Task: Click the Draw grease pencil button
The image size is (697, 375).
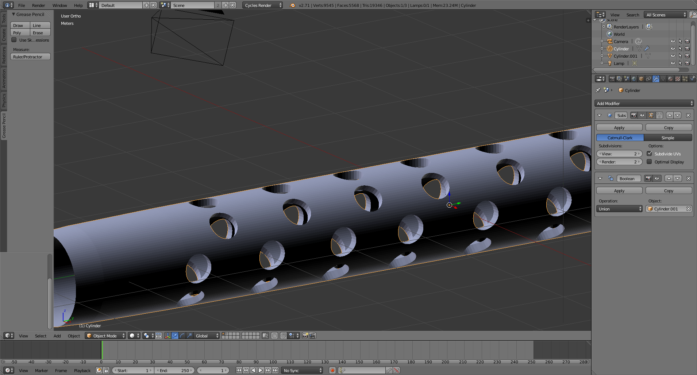Action: (20, 25)
